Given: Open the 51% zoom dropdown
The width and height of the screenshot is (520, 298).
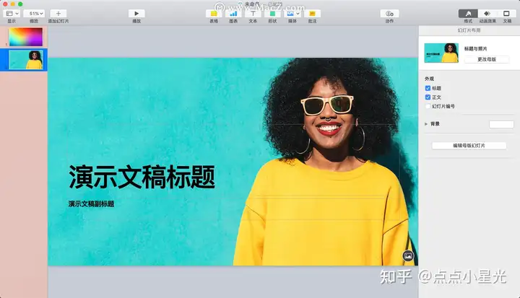Looking at the screenshot, I should [34, 14].
